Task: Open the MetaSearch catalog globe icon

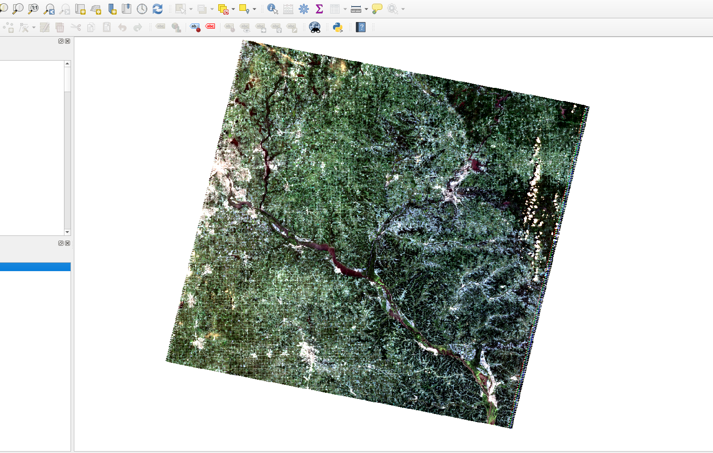Action: coord(315,27)
